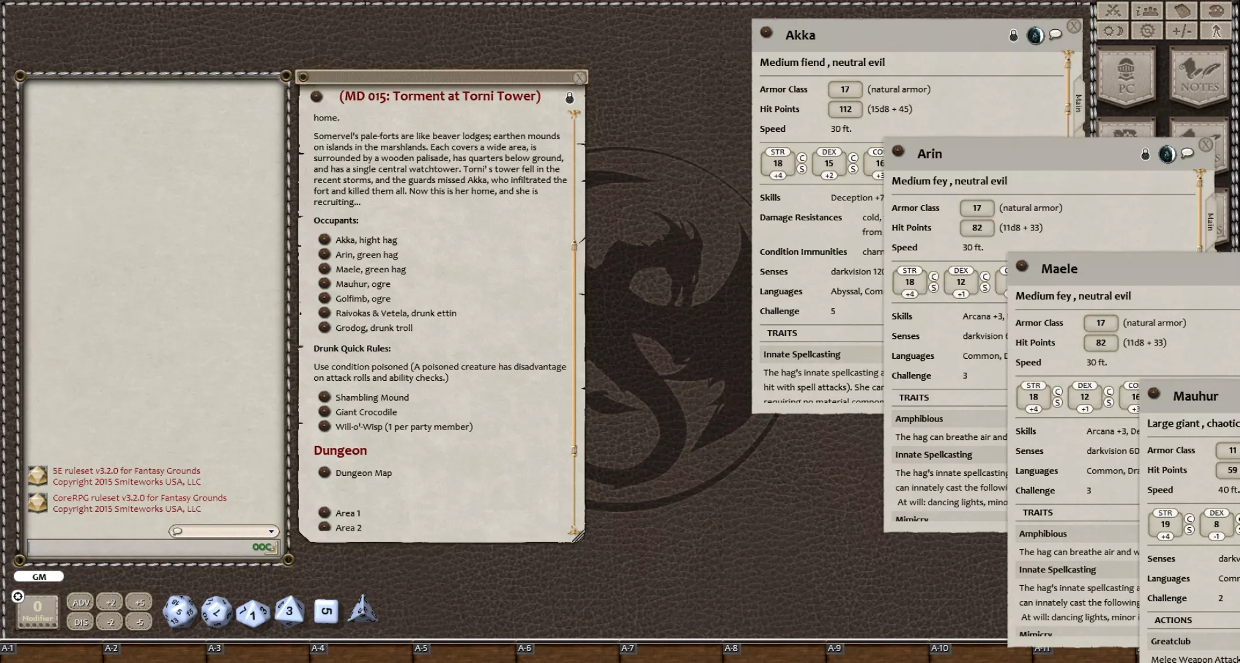
Task: Open the Dungeon Map link
Action: coord(325,473)
